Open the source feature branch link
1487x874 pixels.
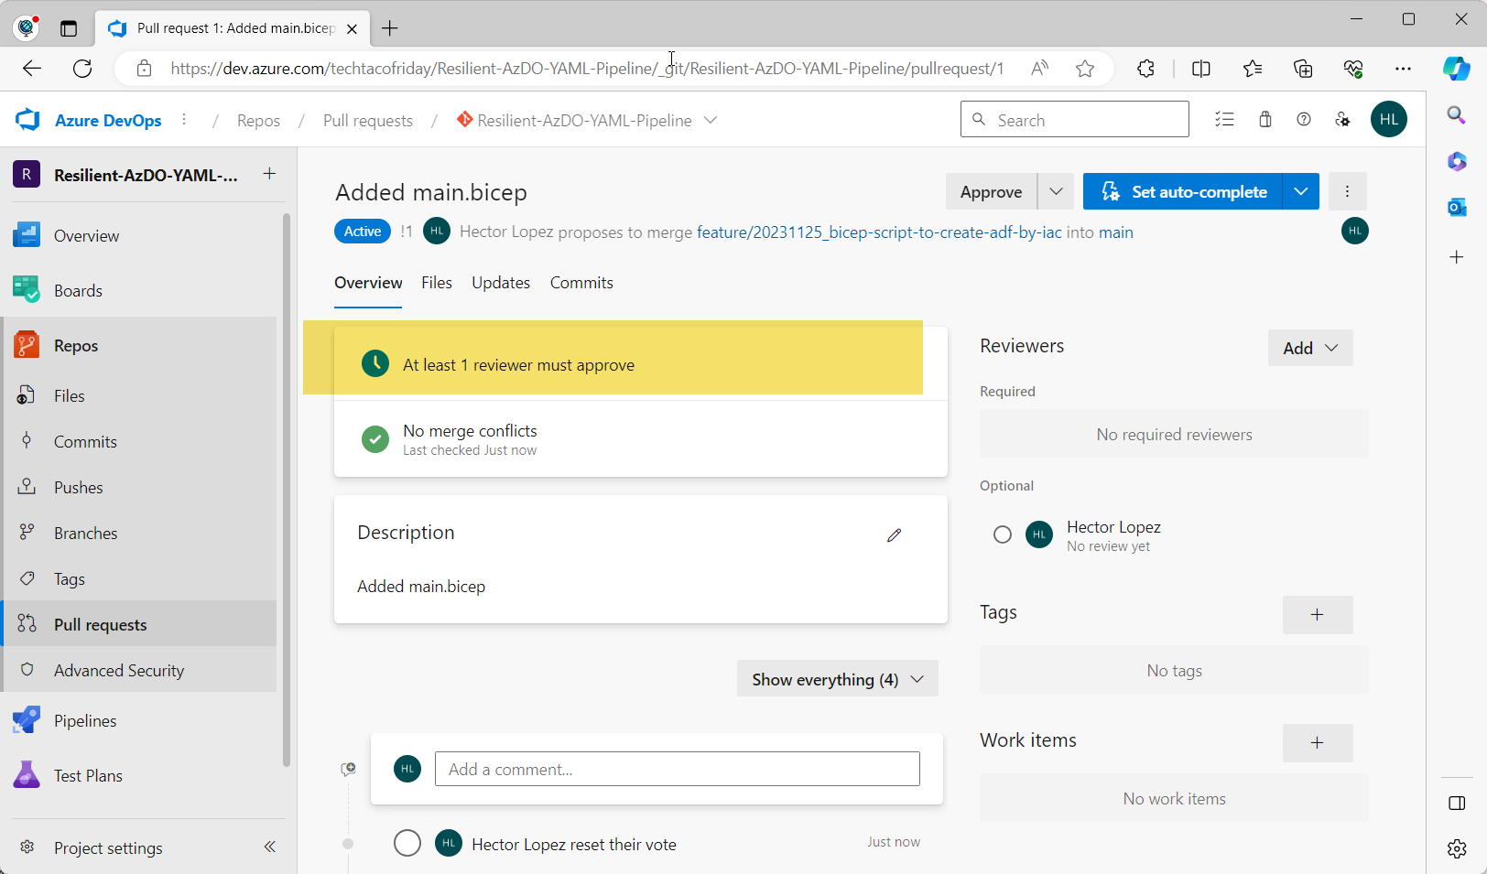tap(879, 232)
